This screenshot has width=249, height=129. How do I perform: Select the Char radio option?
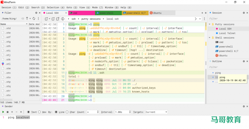coord(67,112)
